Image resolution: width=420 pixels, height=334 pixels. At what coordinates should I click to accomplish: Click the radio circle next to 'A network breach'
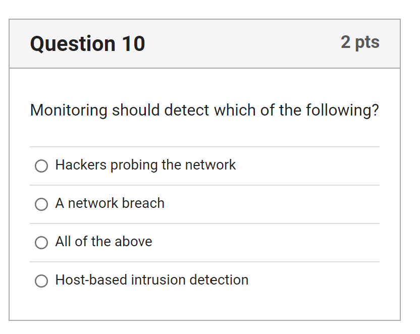[41, 204]
